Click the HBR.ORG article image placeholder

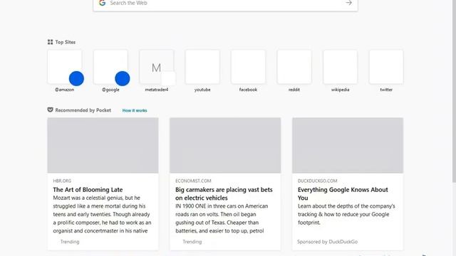pos(103,145)
